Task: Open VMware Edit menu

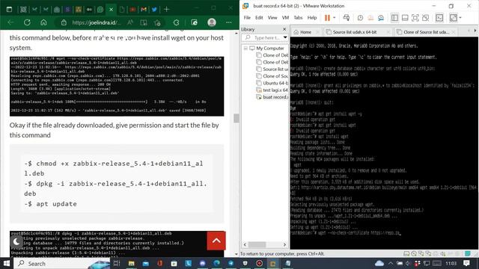Action: pos(259,18)
